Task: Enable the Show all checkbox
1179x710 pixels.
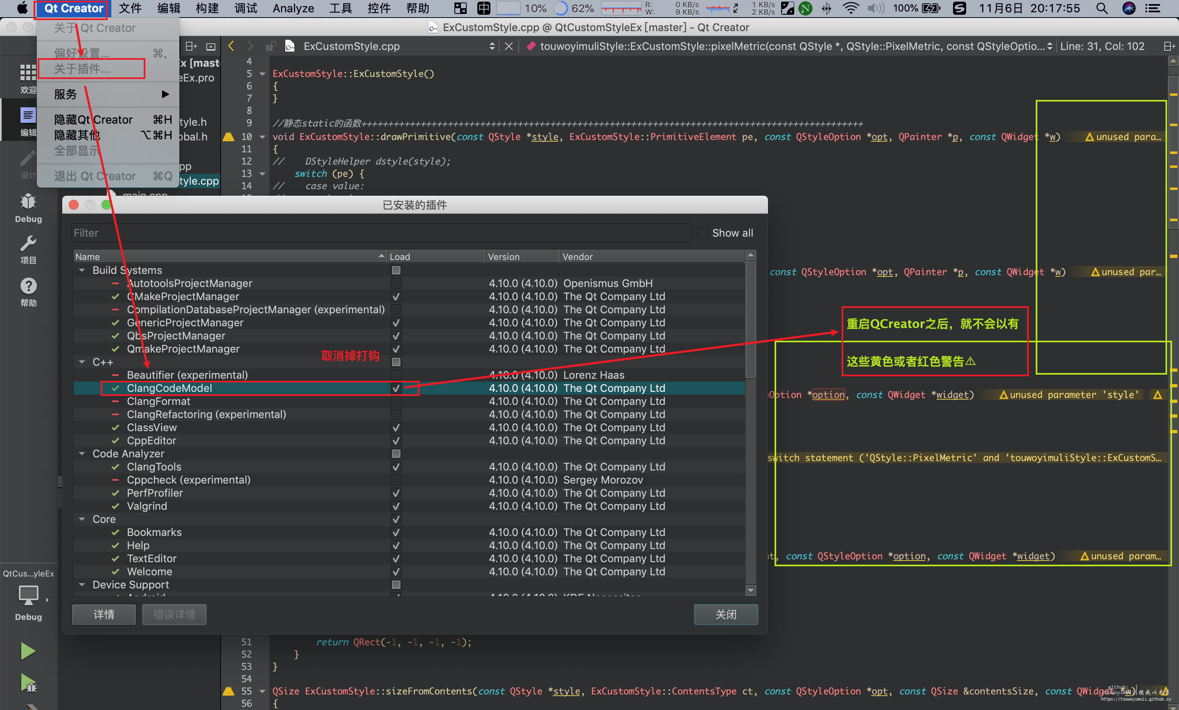Action: point(702,233)
